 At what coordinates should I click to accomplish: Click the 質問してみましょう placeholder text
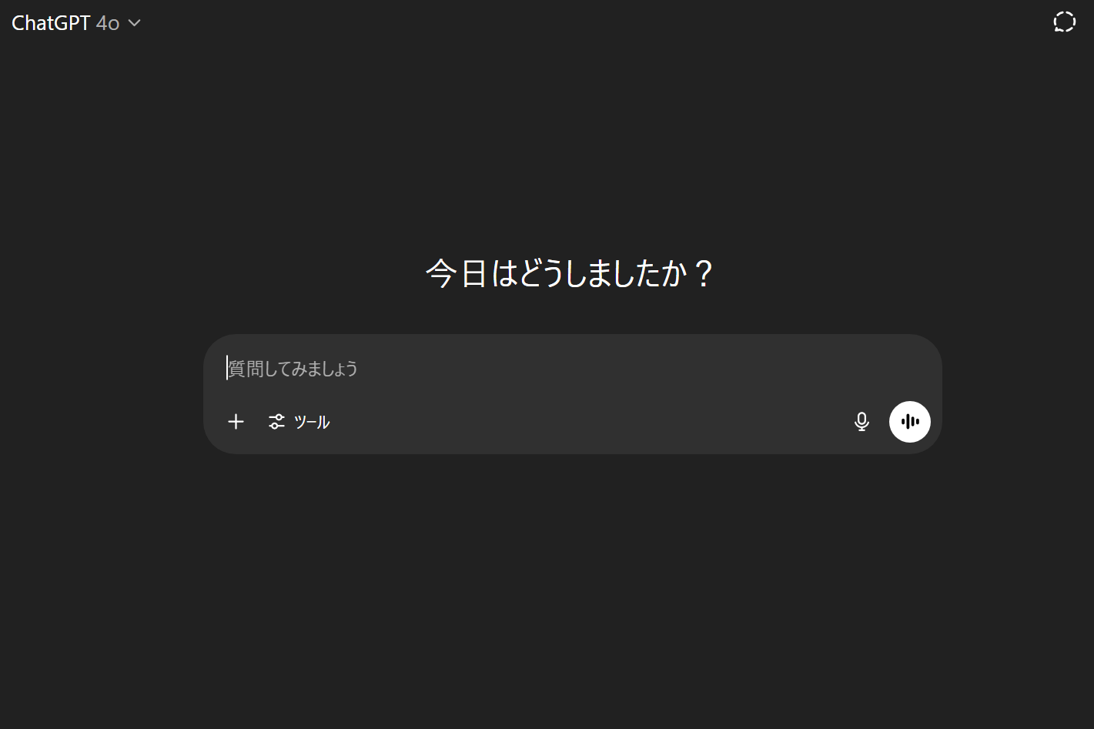(293, 369)
